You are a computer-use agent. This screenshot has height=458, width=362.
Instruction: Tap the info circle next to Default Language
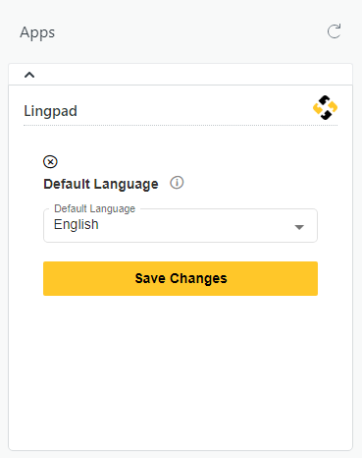[177, 183]
